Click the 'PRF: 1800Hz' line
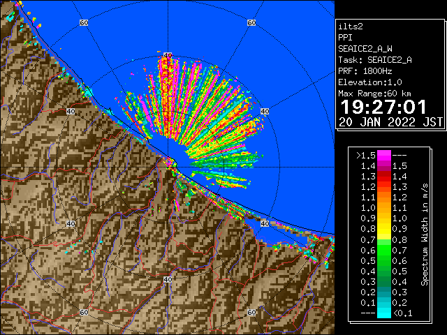The image size is (447, 335). tap(365, 71)
